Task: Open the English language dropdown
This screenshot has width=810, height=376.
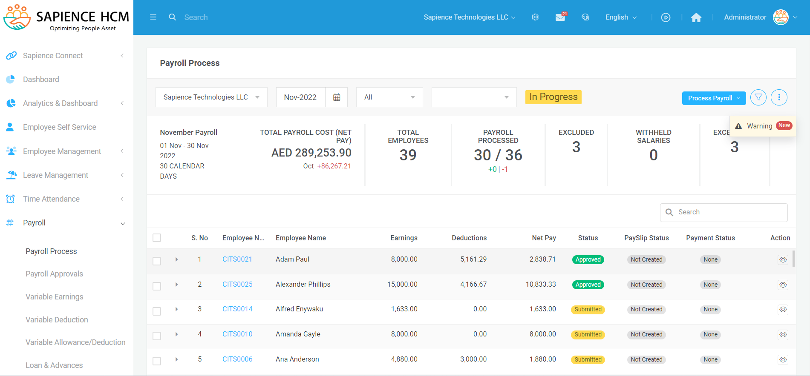Action: point(621,17)
